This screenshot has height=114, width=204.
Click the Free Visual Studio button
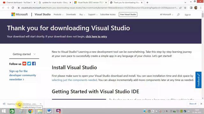point(128,15)
